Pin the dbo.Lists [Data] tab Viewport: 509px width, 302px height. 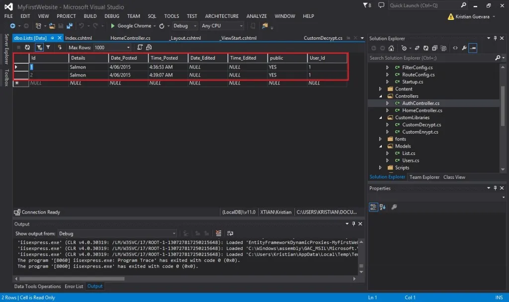click(52, 38)
